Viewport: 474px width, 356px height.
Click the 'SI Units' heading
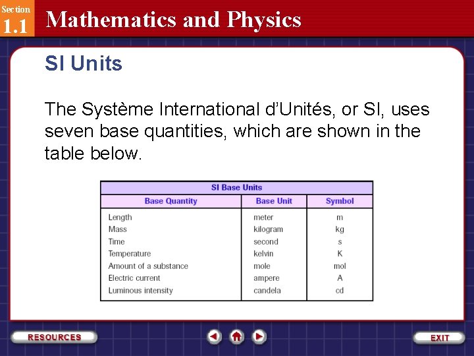click(x=84, y=63)
